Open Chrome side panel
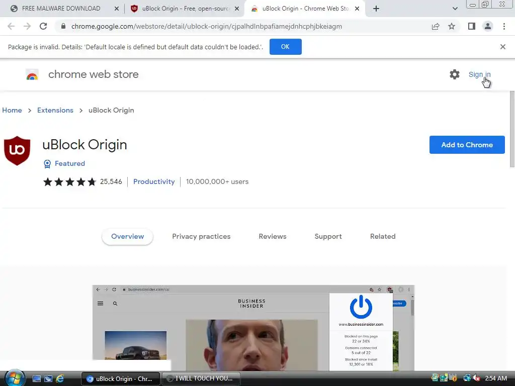Image resolution: width=515 pixels, height=386 pixels. [472, 26]
